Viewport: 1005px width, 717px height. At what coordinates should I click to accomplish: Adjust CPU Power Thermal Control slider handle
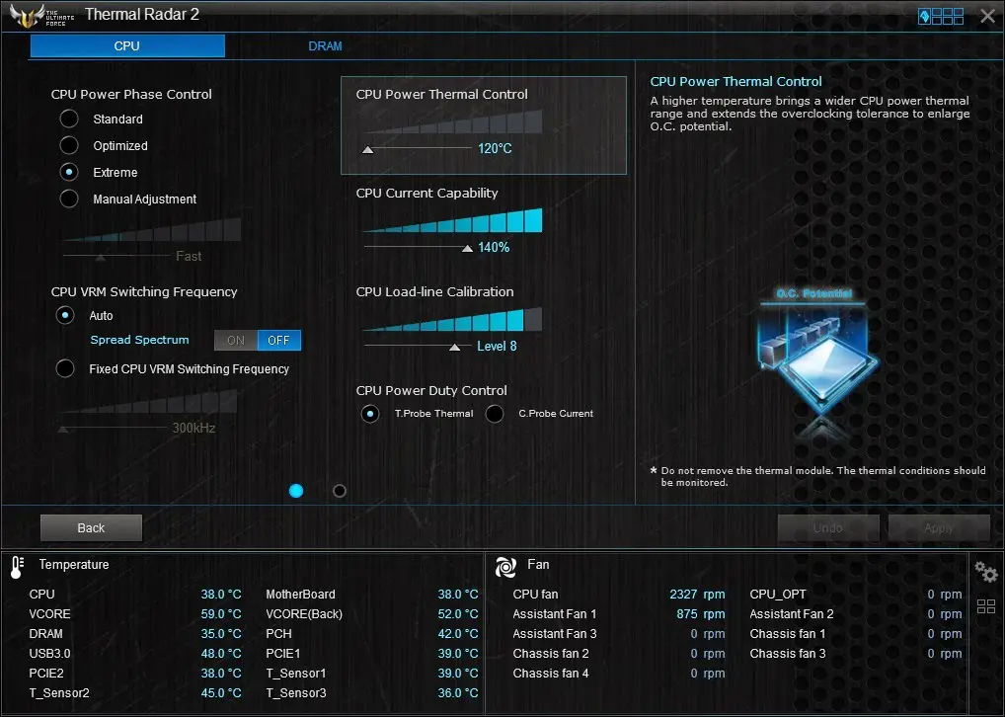point(368,150)
